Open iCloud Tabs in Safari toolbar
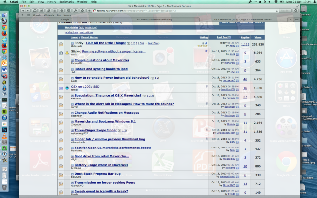This screenshot has width=317, height=198. coord(35,11)
